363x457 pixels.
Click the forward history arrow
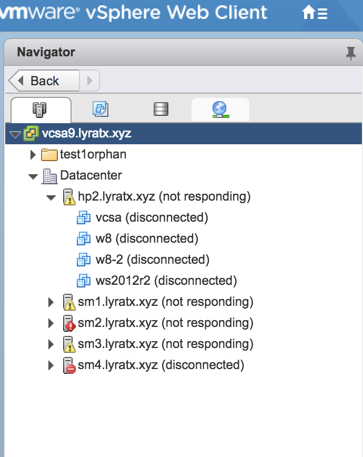pos(90,81)
